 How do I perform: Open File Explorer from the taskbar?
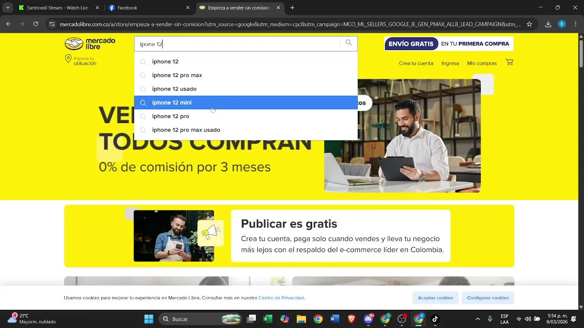[301, 319]
